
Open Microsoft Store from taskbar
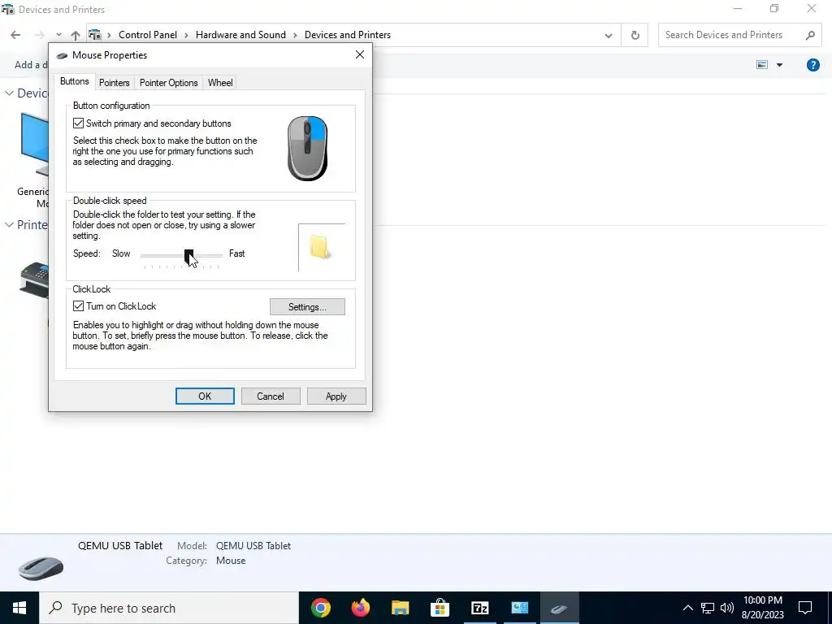[x=440, y=608]
